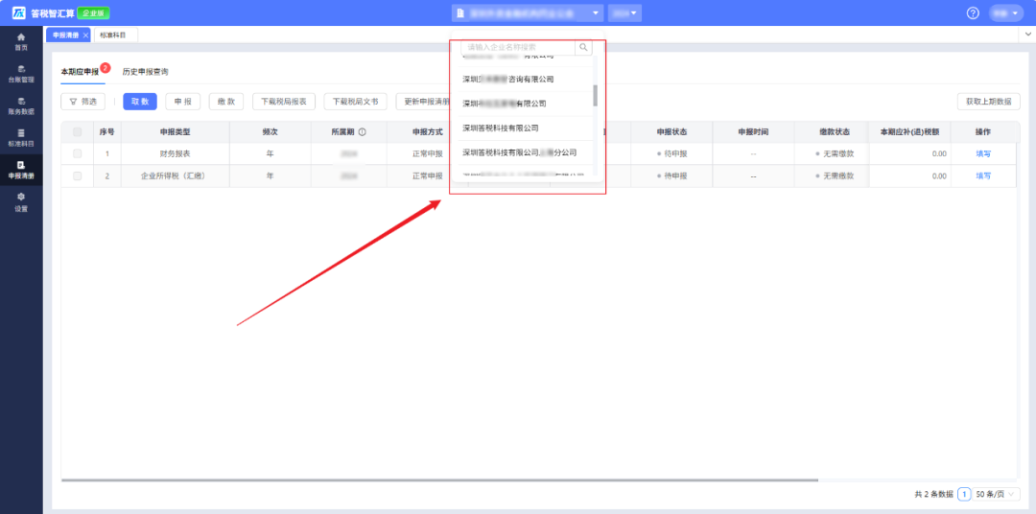The width and height of the screenshot is (1036, 514).
Task: Click the 本期应补(退)税额 column header
Action: tap(909, 132)
